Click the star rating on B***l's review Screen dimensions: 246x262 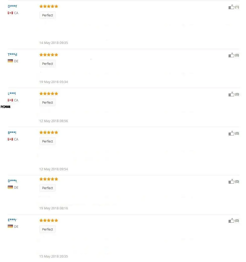point(49,132)
